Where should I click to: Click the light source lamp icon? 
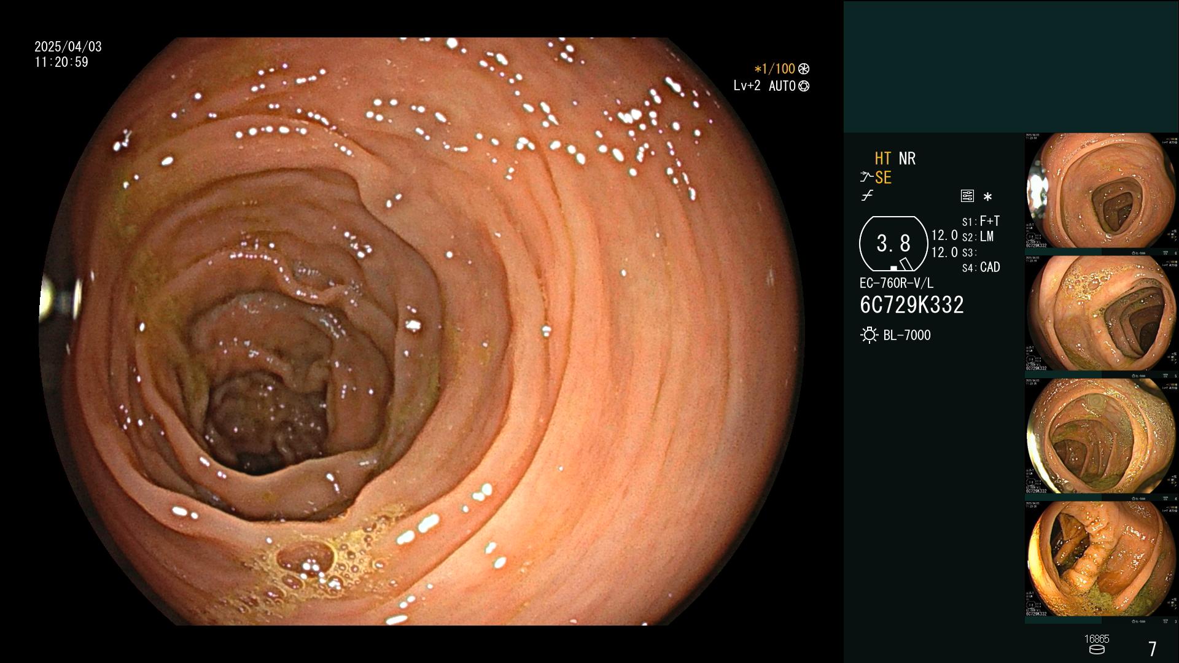coord(869,335)
